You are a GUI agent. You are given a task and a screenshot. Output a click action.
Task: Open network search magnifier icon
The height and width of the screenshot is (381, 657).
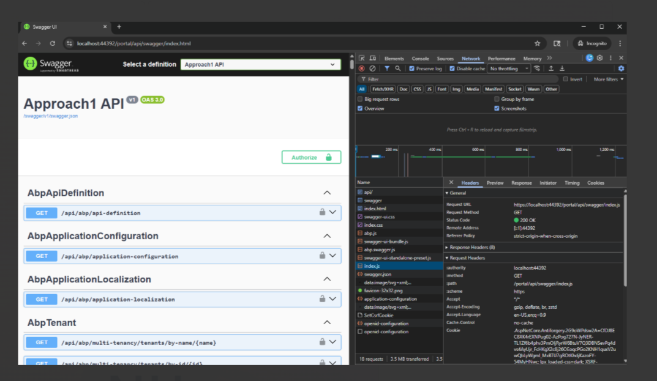[x=397, y=68]
